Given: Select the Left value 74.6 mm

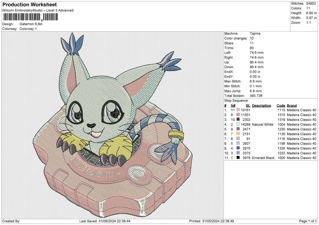Looking at the screenshot, I should pos(257,53).
